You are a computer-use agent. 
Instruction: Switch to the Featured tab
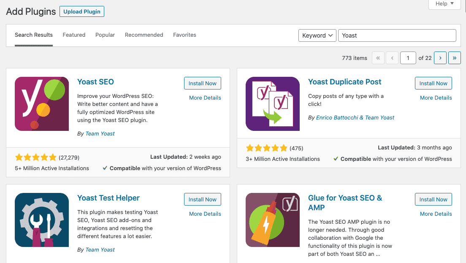[x=74, y=35]
